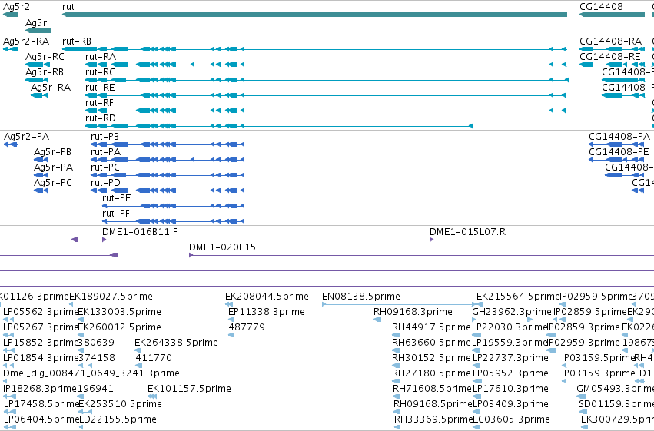Viewport: 654px width, 431px height.
Task: Click the EK260012.5prime EST label
Action: pos(119,327)
